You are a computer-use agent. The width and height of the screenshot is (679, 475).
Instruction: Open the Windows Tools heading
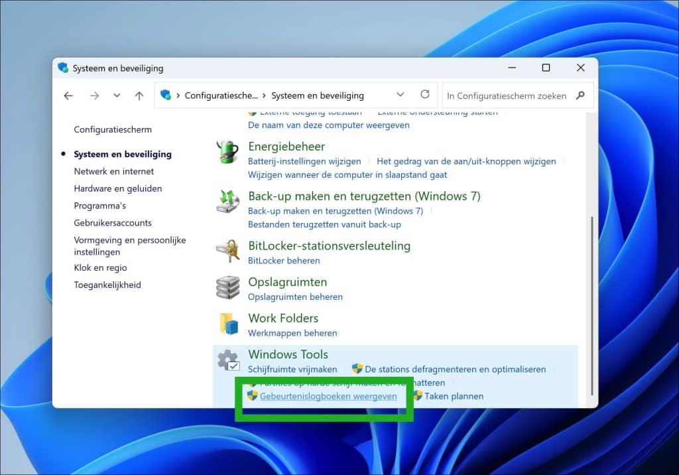[288, 354]
